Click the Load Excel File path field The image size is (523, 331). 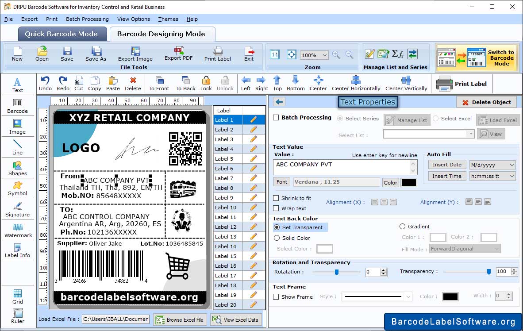116,319
